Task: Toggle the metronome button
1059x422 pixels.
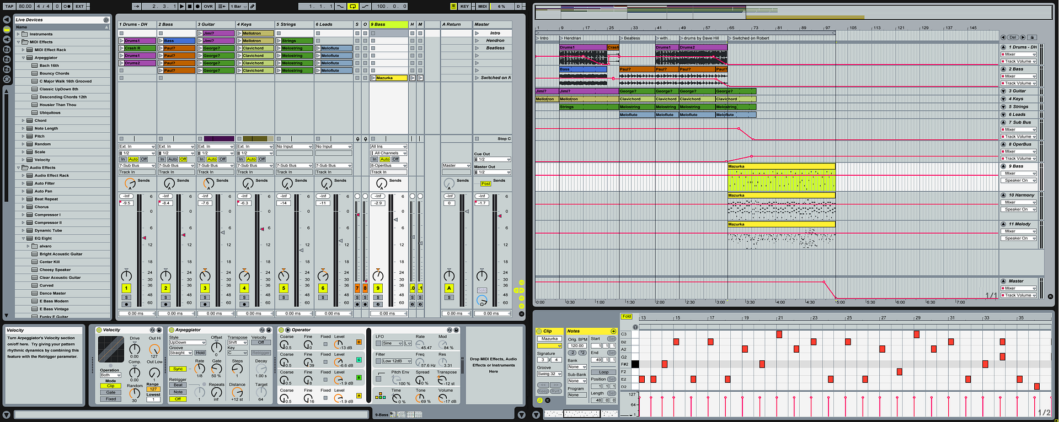Action: (67, 6)
